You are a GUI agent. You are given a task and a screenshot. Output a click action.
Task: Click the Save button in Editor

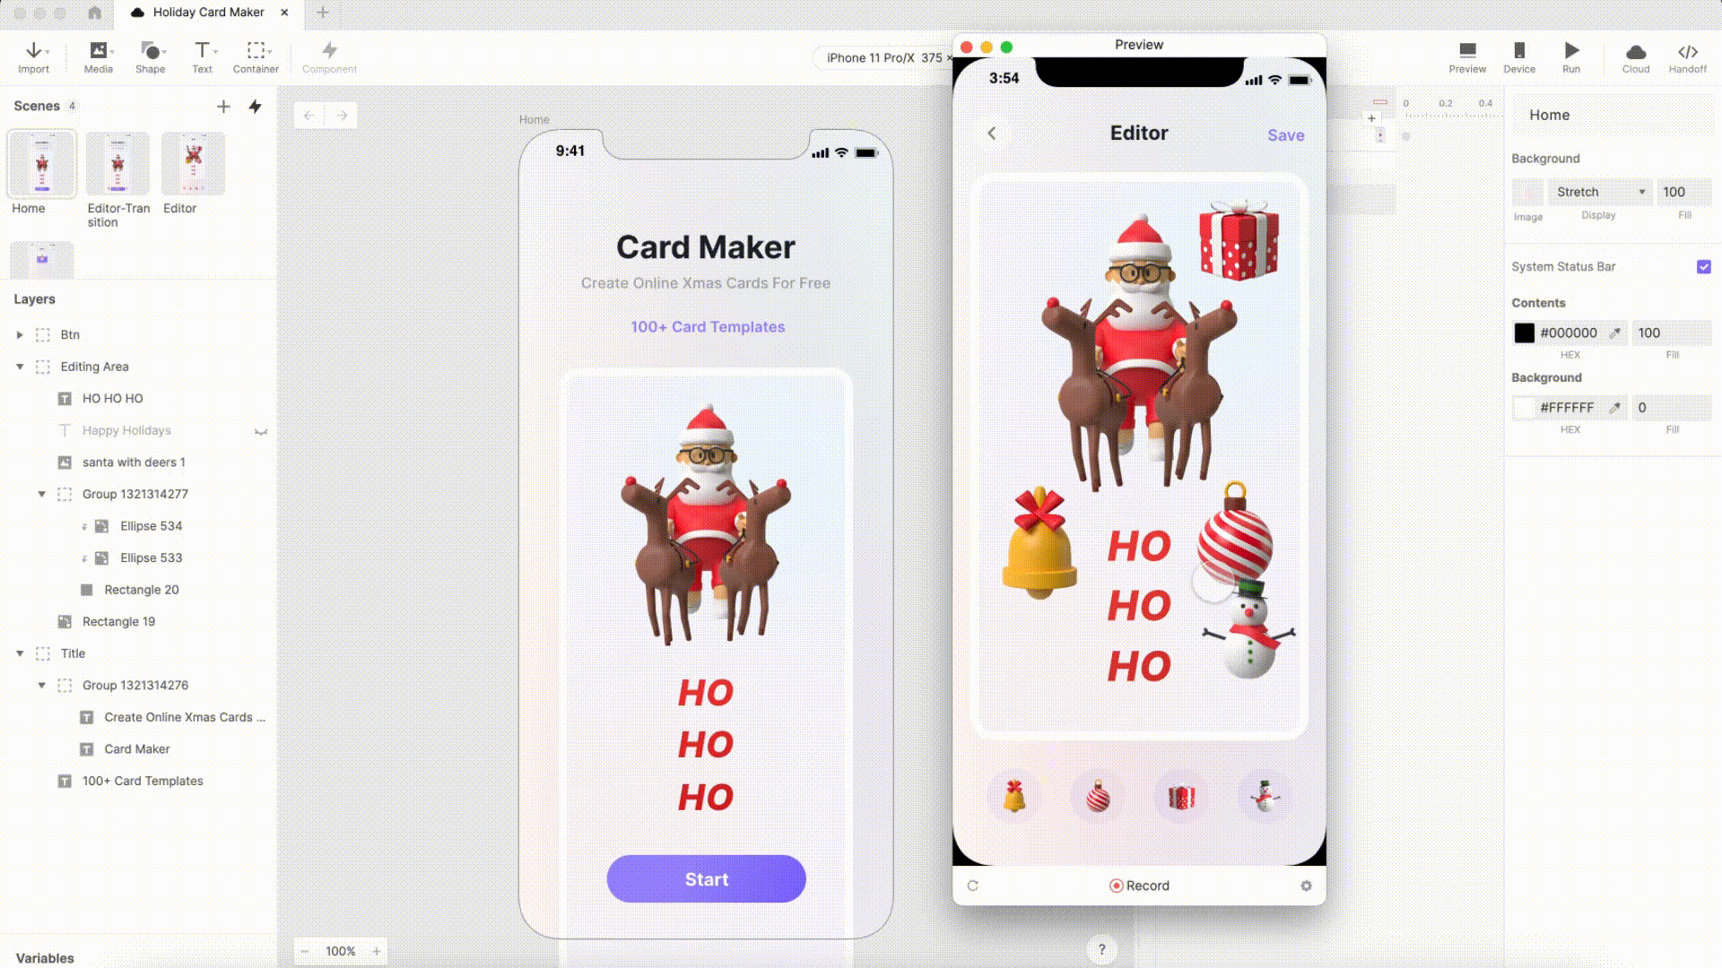point(1285,134)
